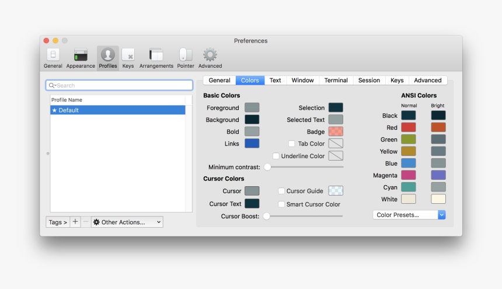This screenshot has height=289, width=502.
Task: Open the Other Actions dropdown menu
Action: 127,222
